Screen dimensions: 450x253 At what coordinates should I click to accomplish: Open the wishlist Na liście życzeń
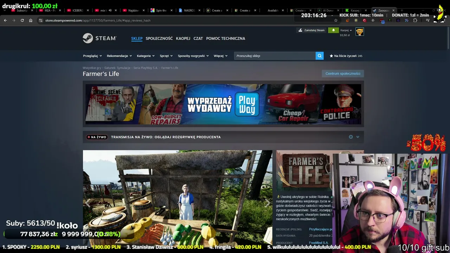coord(346,56)
